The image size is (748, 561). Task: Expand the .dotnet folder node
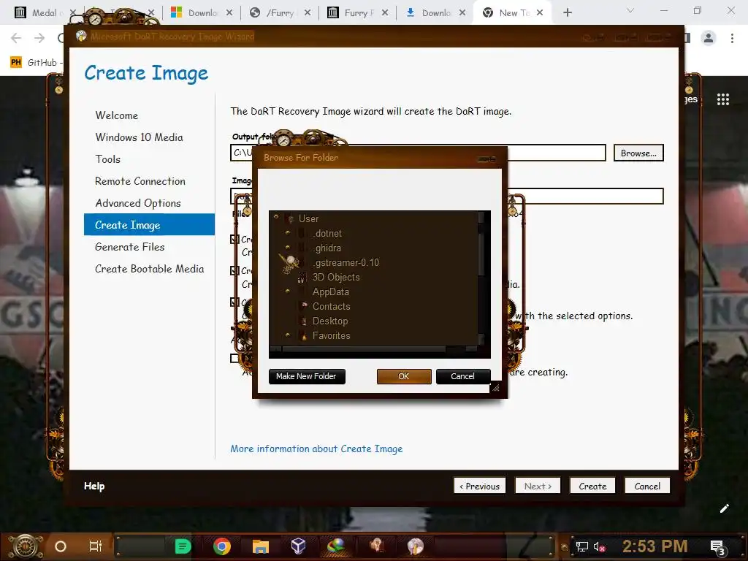(287, 233)
